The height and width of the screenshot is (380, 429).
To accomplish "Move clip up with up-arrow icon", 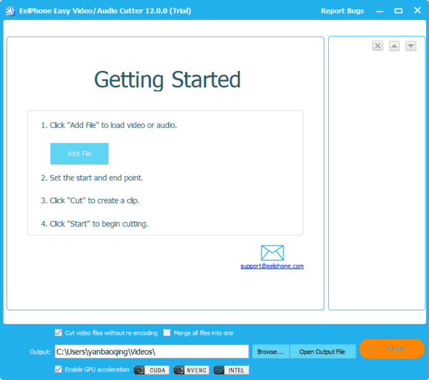I will pyautogui.click(x=394, y=46).
